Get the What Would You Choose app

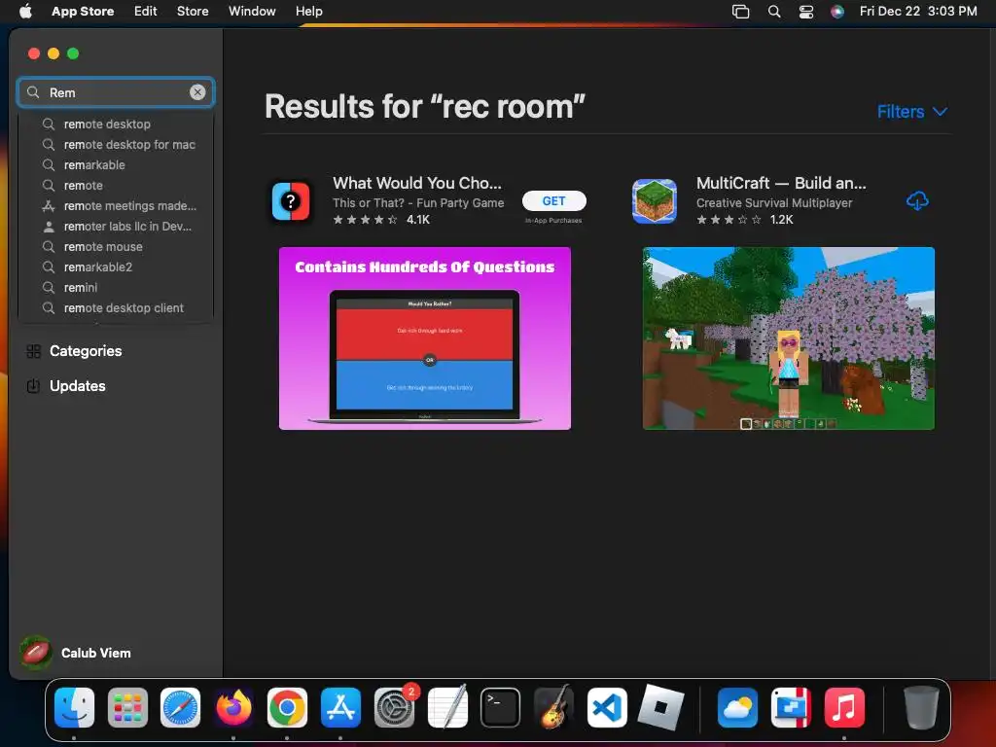coord(553,200)
